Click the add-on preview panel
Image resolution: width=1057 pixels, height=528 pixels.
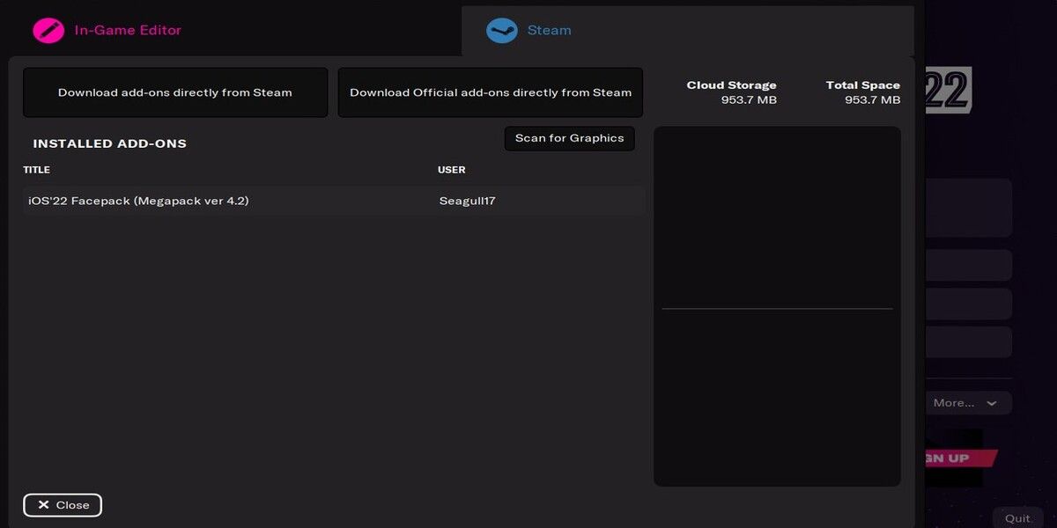coord(777,306)
